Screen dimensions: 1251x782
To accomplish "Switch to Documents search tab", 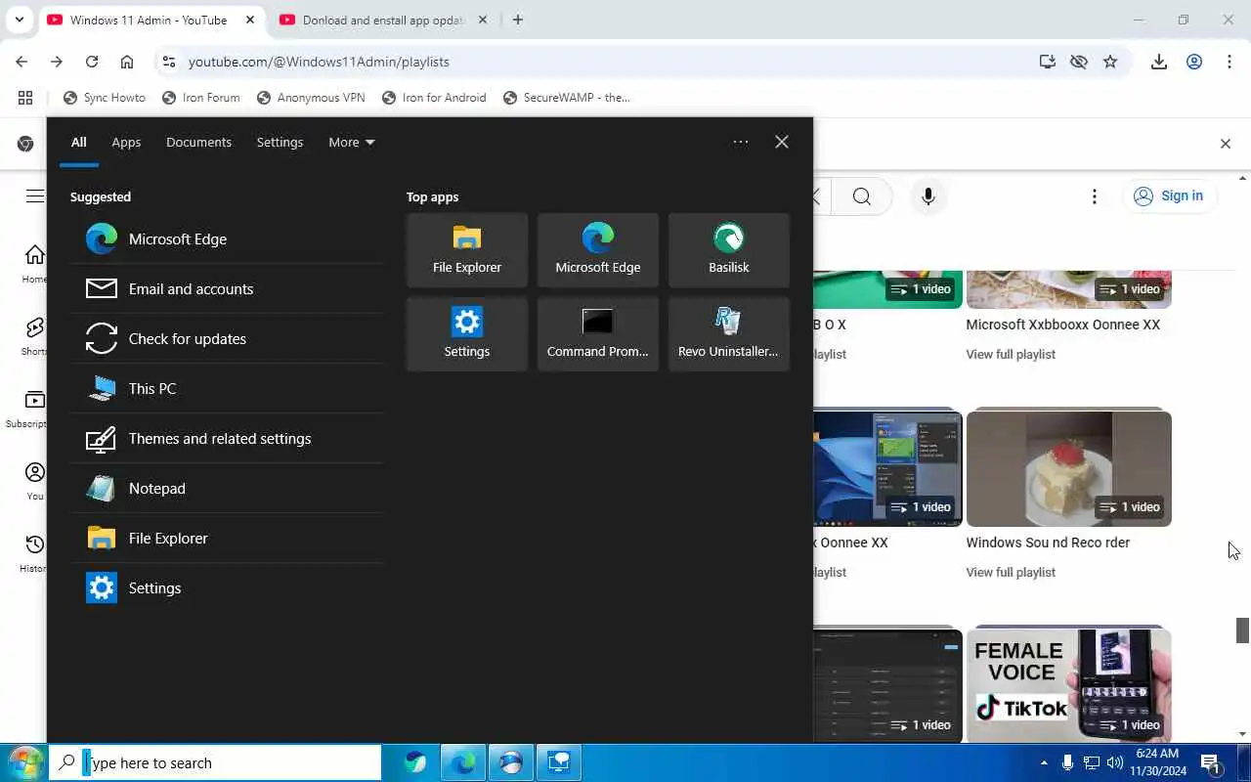I will 198,142.
